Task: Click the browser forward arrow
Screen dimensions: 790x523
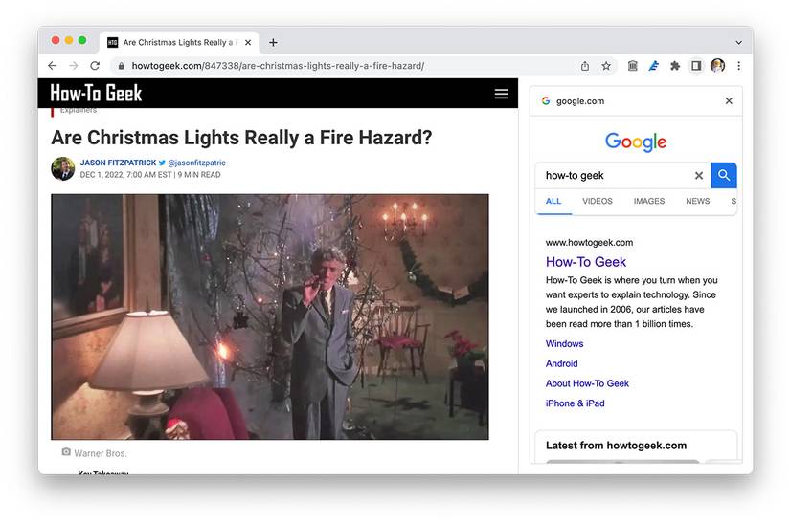Action: (x=74, y=66)
